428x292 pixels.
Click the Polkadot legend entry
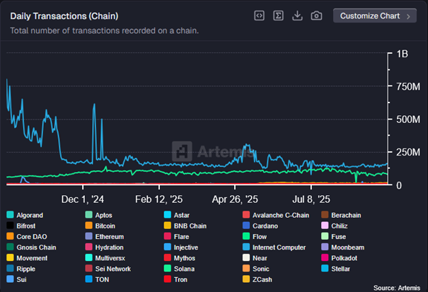click(x=339, y=258)
